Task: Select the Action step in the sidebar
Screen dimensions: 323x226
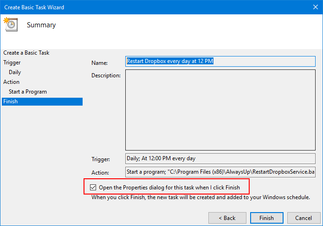Action: pyautogui.click(x=11, y=82)
